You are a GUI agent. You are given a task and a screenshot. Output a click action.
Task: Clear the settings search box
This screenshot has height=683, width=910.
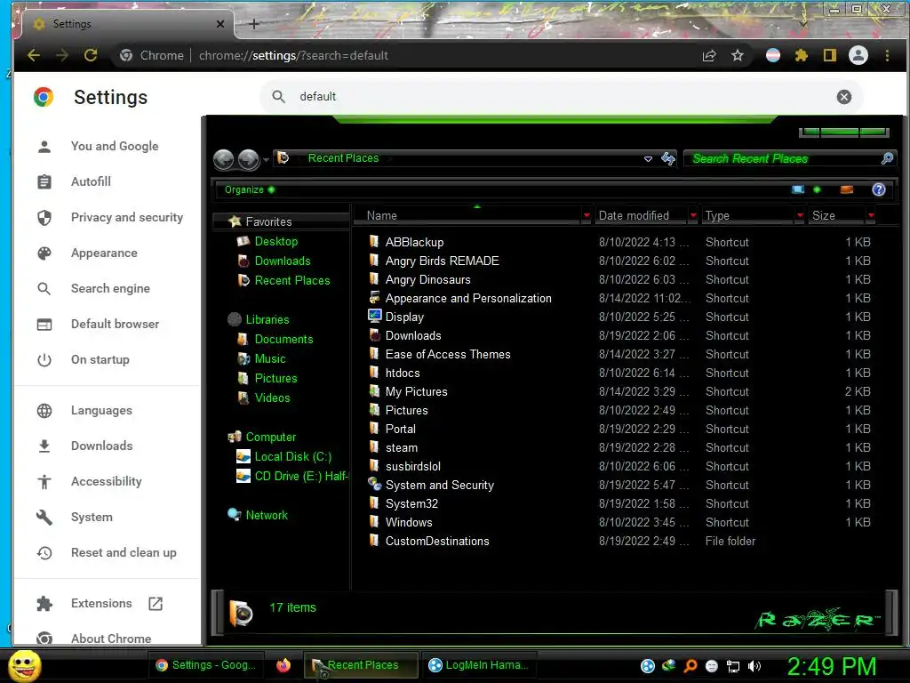point(844,97)
